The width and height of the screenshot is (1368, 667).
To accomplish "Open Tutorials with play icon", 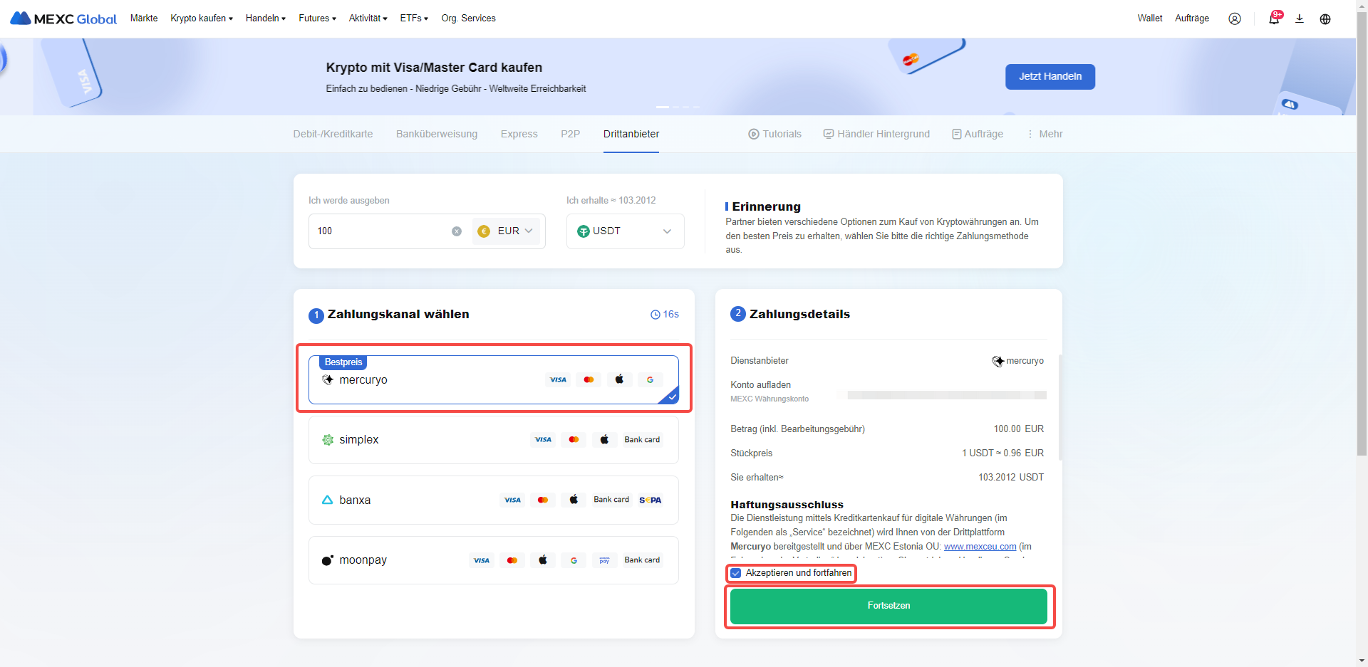I will point(774,134).
